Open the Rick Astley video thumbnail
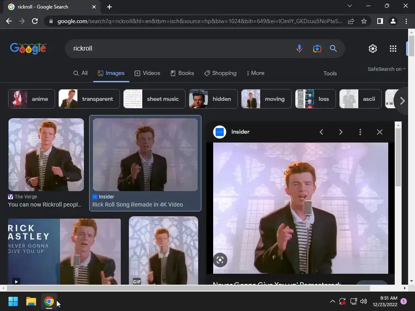 pos(64,251)
